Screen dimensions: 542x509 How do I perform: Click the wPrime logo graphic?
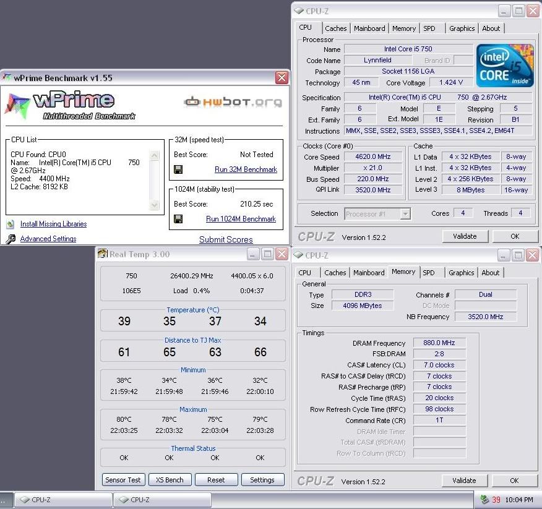[70, 105]
